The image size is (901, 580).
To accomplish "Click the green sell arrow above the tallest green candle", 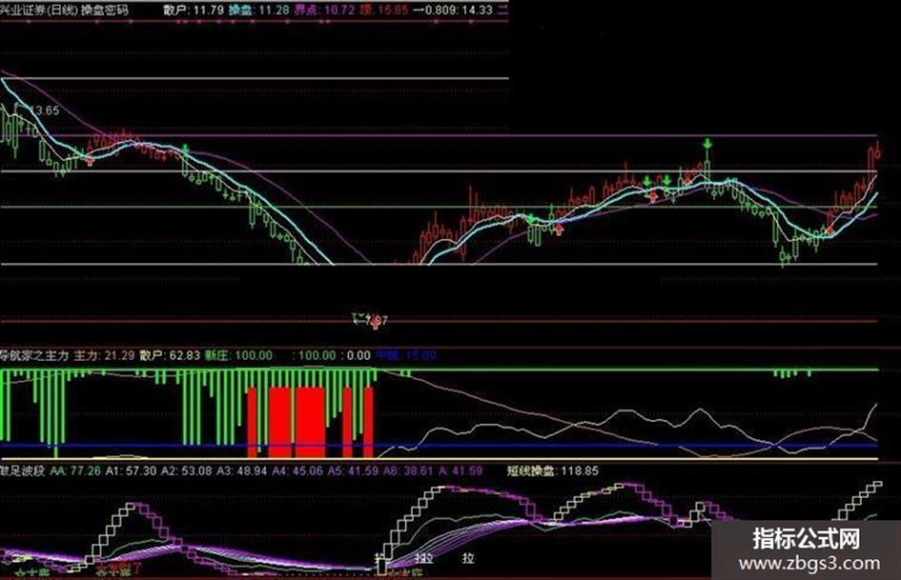I will pos(707,144).
